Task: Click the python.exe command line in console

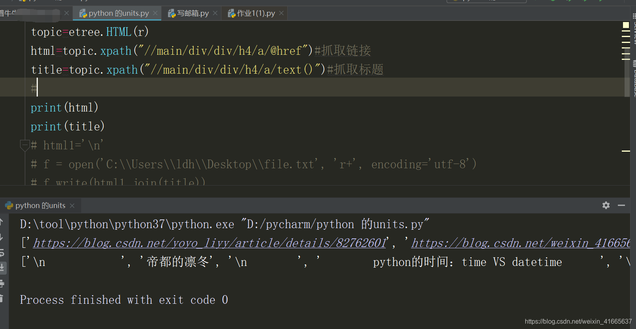Action: click(225, 224)
